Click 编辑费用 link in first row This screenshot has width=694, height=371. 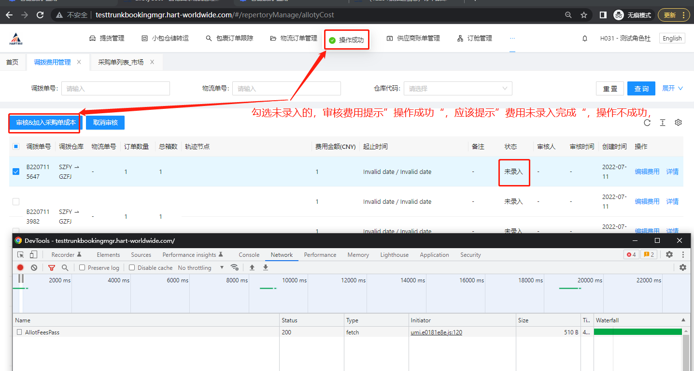click(x=647, y=172)
